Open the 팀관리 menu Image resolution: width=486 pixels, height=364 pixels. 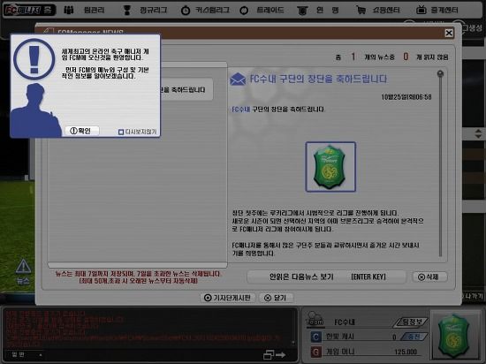(x=95, y=11)
